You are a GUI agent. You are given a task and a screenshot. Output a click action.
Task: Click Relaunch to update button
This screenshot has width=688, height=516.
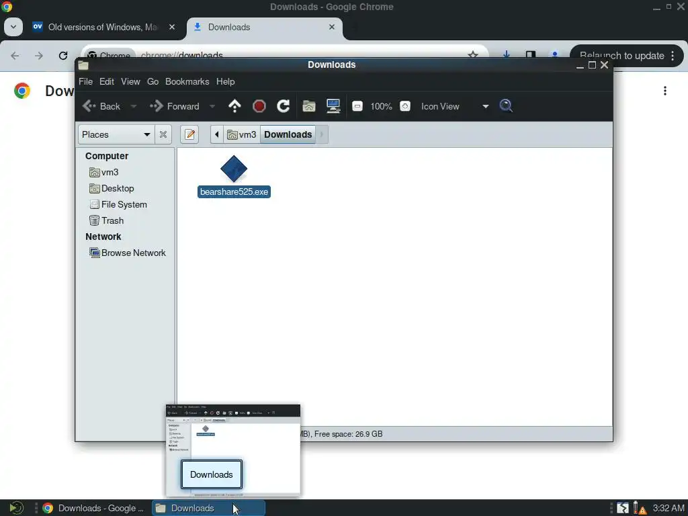[621, 56]
